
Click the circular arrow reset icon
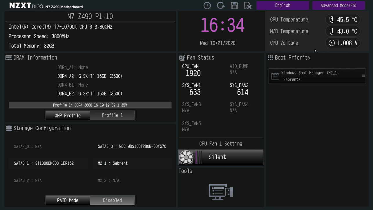tap(221, 6)
